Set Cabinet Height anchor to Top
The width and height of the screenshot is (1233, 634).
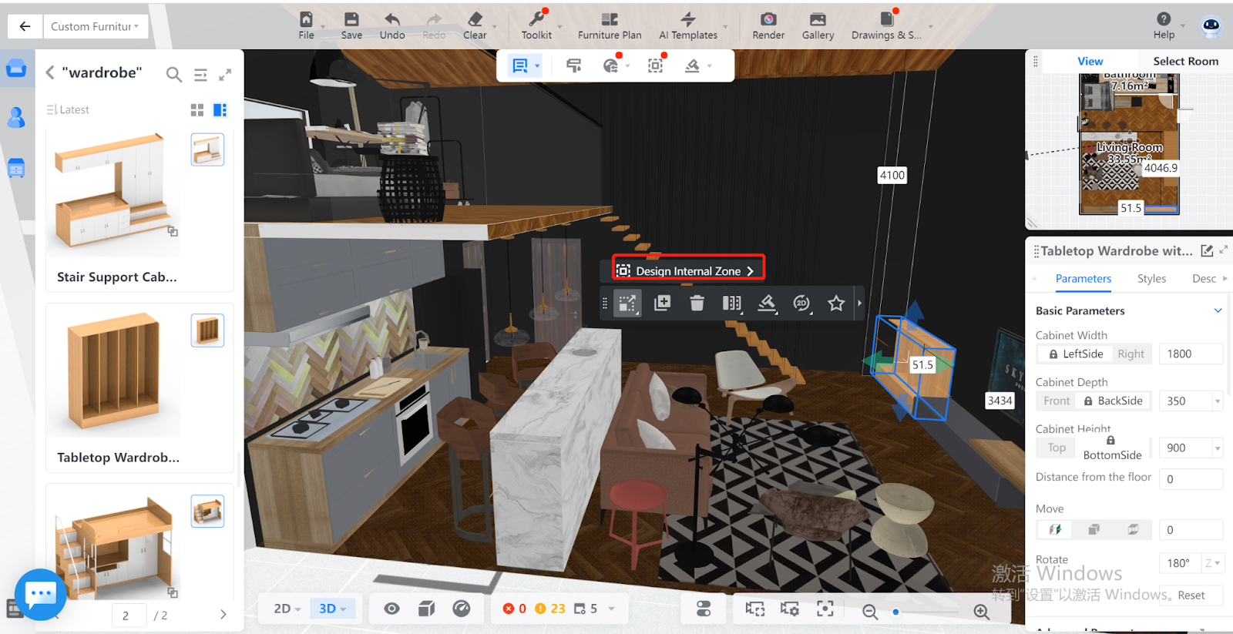click(x=1057, y=448)
